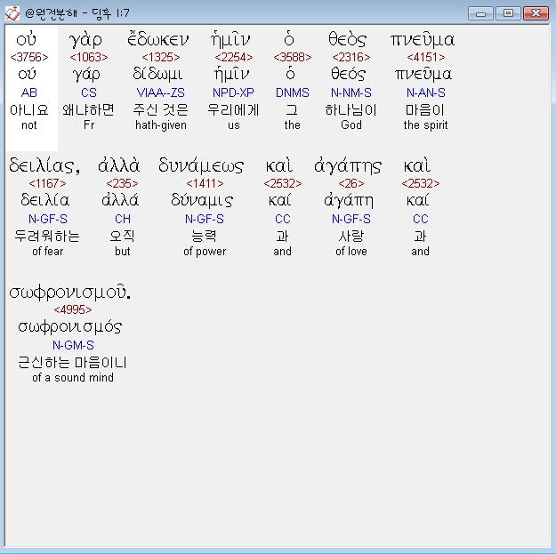
Task: Click the English gloss of fear
Action: click(47, 251)
